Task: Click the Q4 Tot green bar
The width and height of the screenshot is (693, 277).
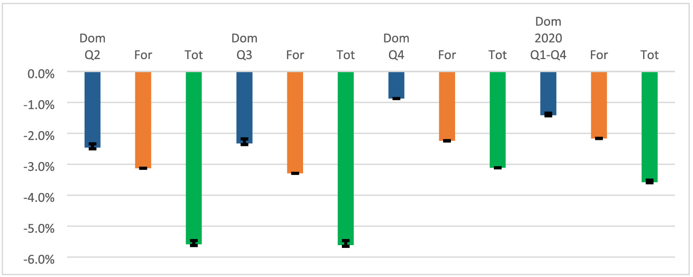Action: [x=498, y=120]
